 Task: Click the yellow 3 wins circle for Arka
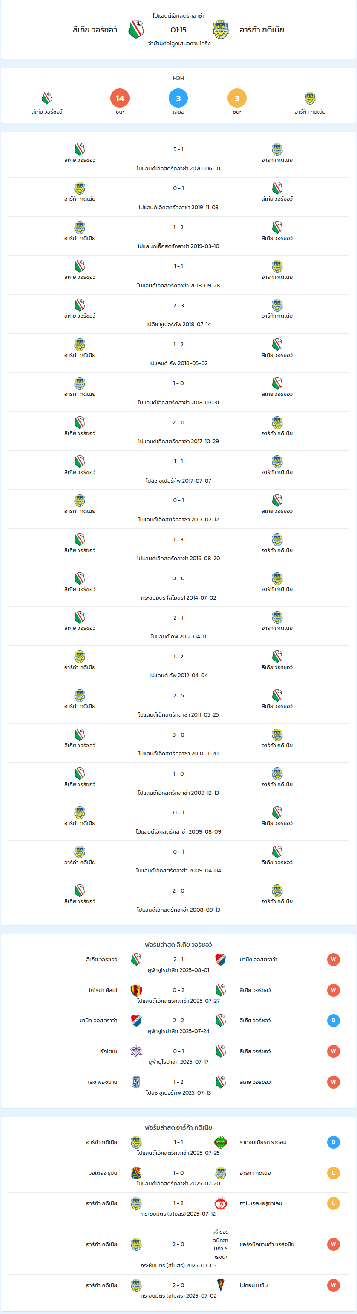[x=237, y=98]
